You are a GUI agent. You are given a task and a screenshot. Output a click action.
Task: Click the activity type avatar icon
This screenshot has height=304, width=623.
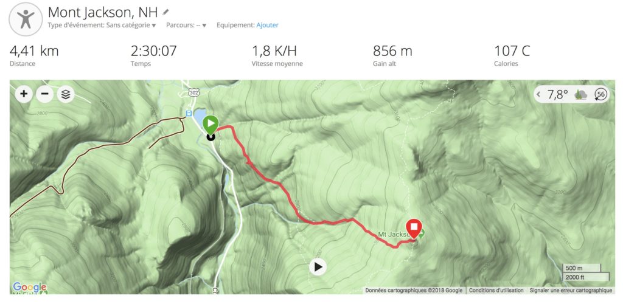(26, 19)
